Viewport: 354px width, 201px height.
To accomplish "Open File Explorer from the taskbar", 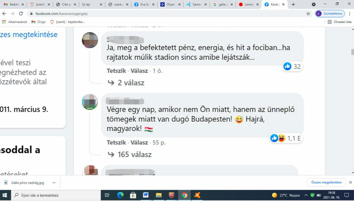I will [x=159, y=195].
